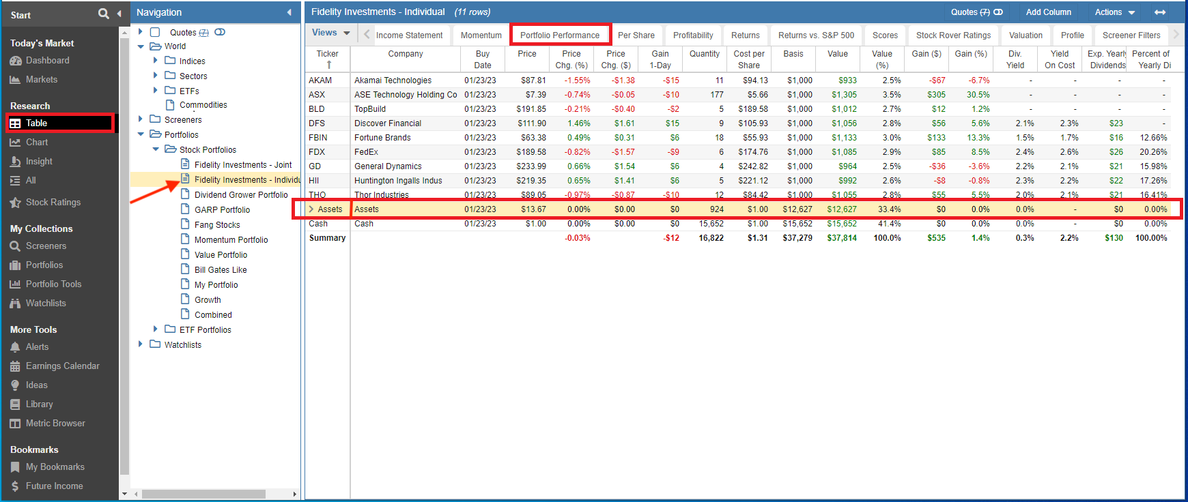Open Watchlists binoculars icon
This screenshot has height=502, width=1188.
tap(15, 304)
